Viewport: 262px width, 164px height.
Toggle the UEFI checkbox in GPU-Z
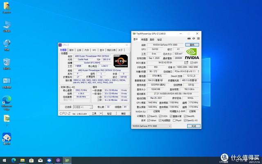click(192, 63)
